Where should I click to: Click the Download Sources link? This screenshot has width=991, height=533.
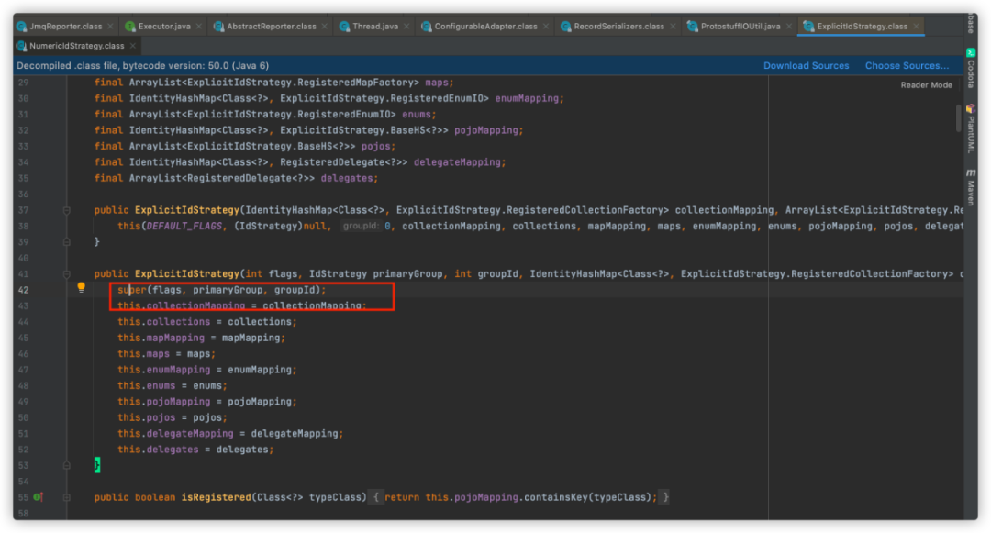point(806,66)
